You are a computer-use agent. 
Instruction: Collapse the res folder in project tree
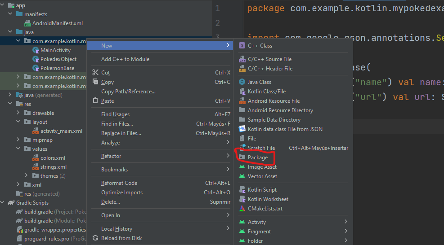tap(11, 104)
